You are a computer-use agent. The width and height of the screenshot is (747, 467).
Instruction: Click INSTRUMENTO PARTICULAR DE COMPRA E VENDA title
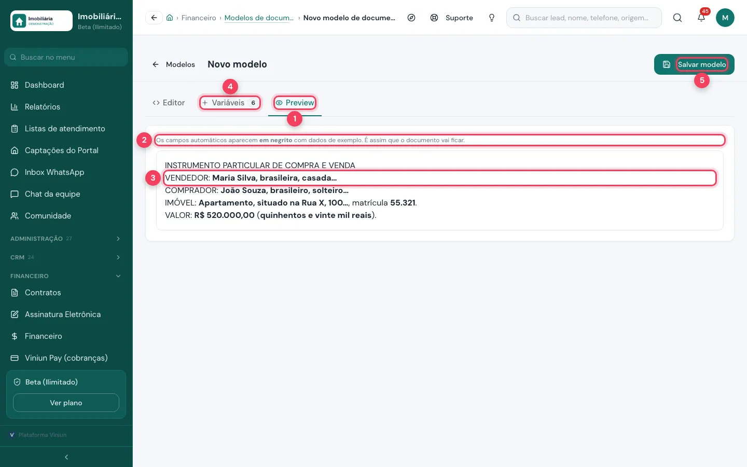click(260, 166)
